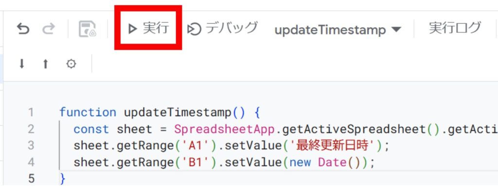Set a breakpoint on line number 1
This screenshot has height=188, width=498.
click(31, 112)
